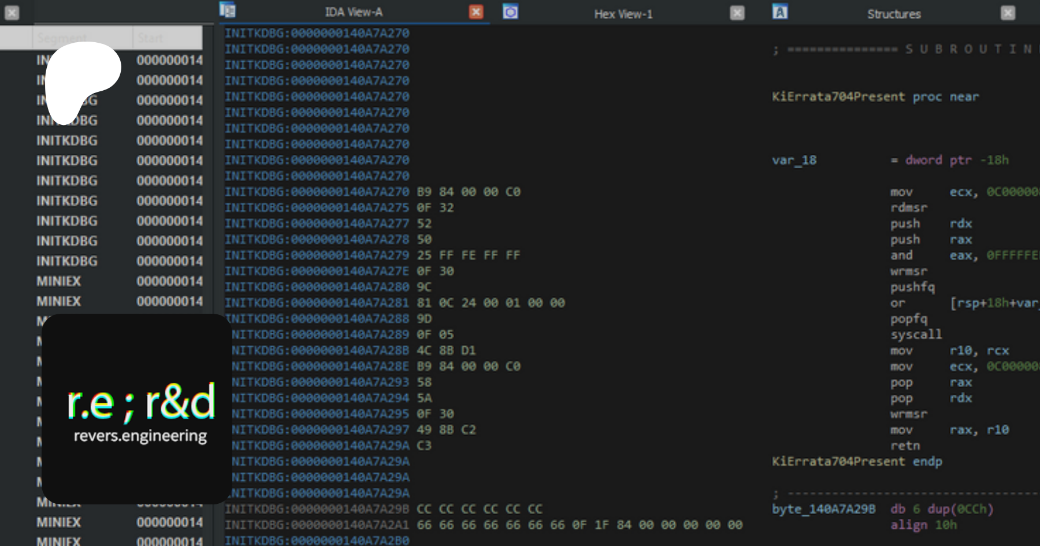Viewport: 1040px width, 546px height.
Task: Select the last INITKDBG row in segment list
Action: click(x=67, y=261)
